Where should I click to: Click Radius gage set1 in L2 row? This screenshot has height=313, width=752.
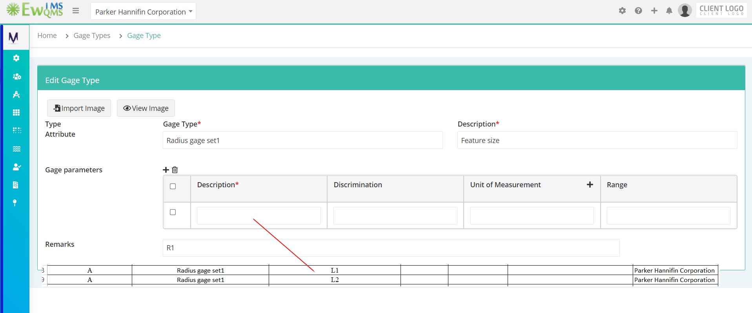pyautogui.click(x=200, y=280)
